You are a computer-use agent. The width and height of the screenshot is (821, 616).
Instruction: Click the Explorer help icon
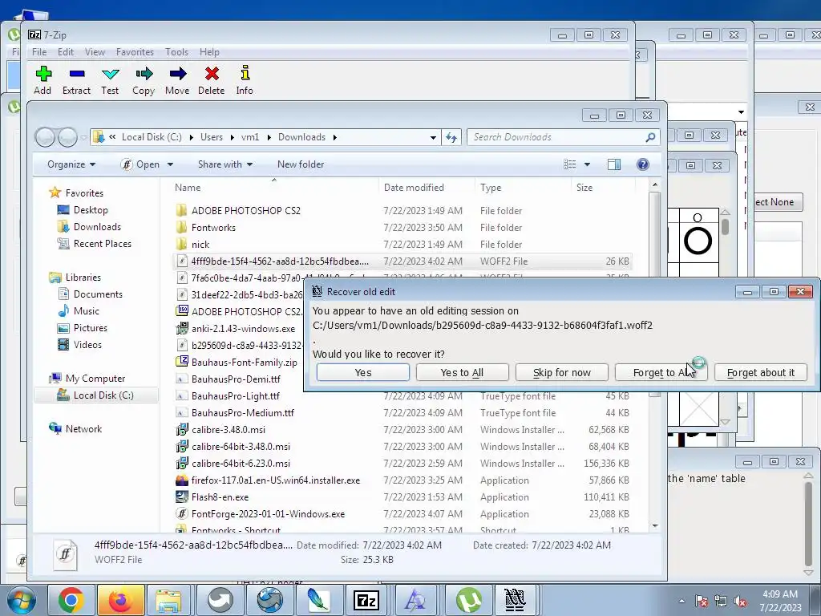click(643, 164)
